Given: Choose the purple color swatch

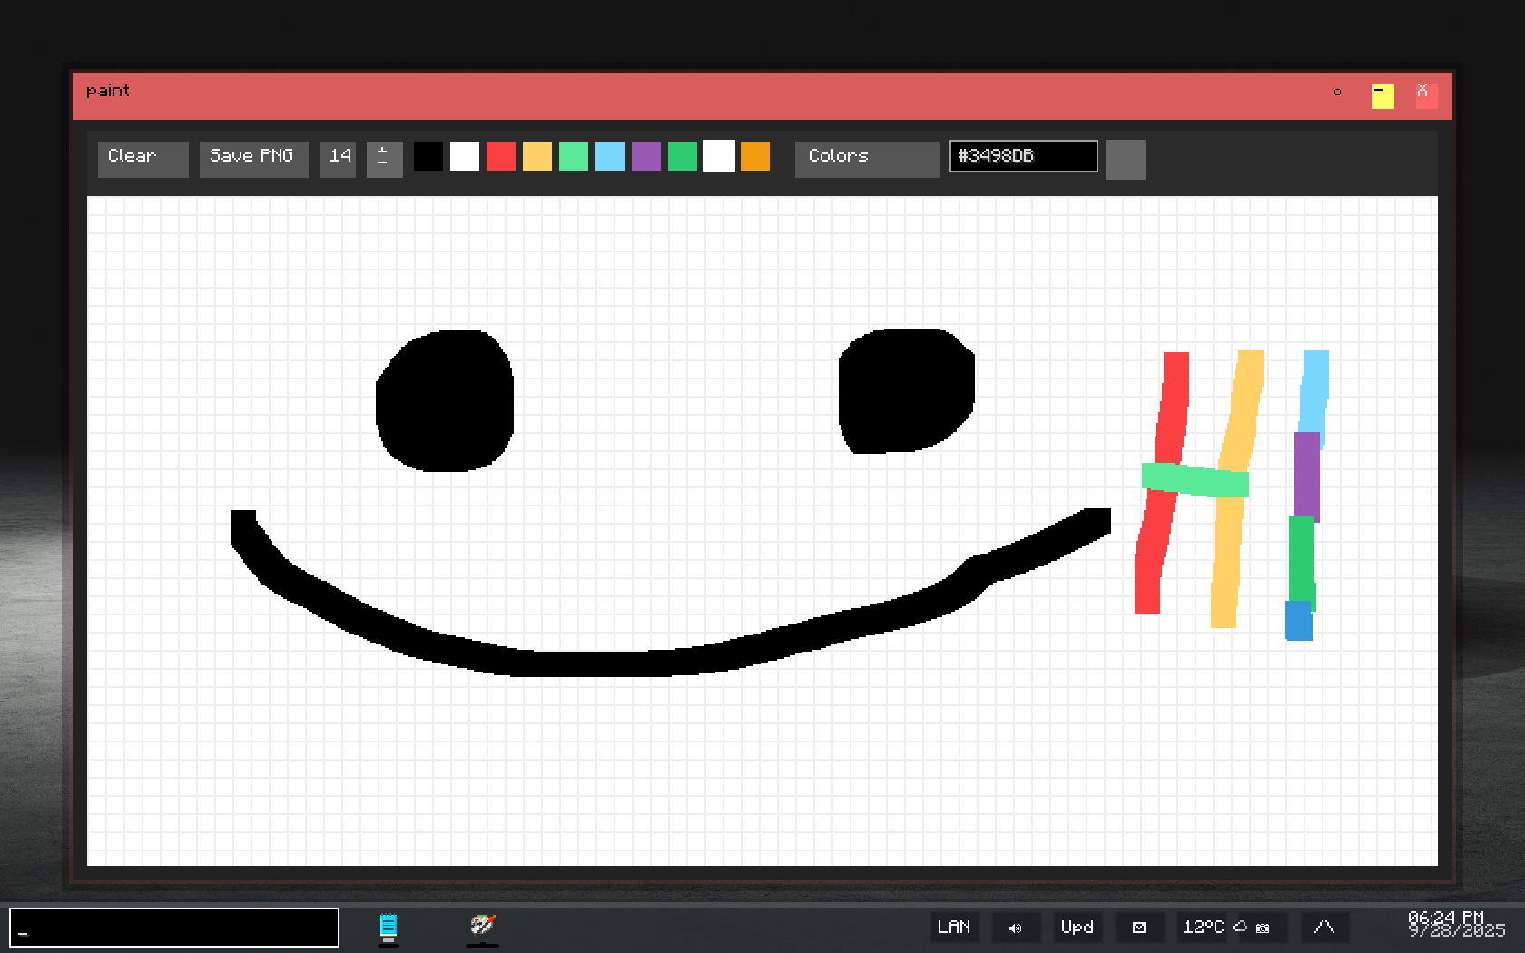Looking at the screenshot, I should (645, 156).
